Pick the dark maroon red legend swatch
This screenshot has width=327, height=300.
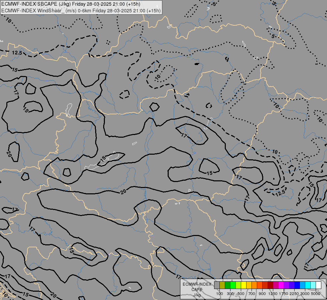[x=271, y=285]
